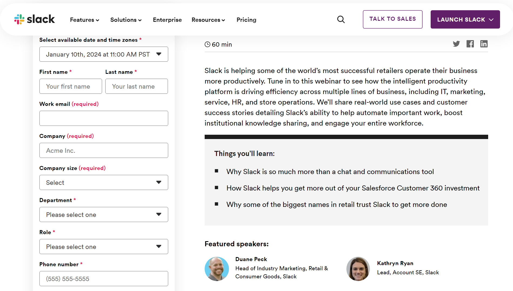Open the date and time zone dropdown
This screenshot has width=513, height=291.
click(x=104, y=54)
